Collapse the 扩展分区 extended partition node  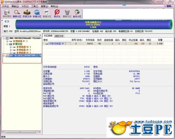point(7,44)
